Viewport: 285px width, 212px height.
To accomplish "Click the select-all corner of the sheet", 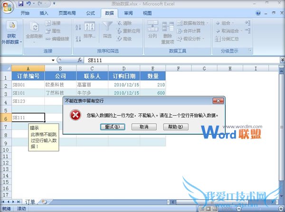I will 6,68.
